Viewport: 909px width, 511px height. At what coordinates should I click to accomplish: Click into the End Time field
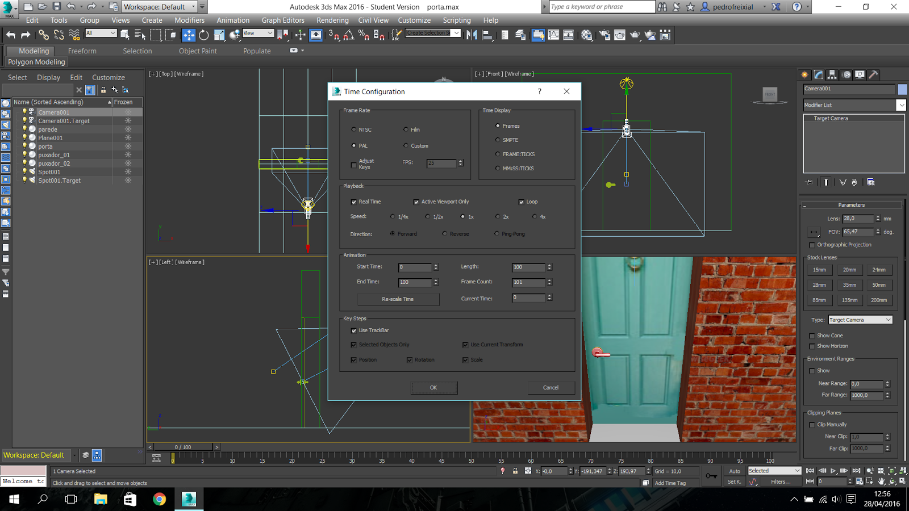pos(415,282)
